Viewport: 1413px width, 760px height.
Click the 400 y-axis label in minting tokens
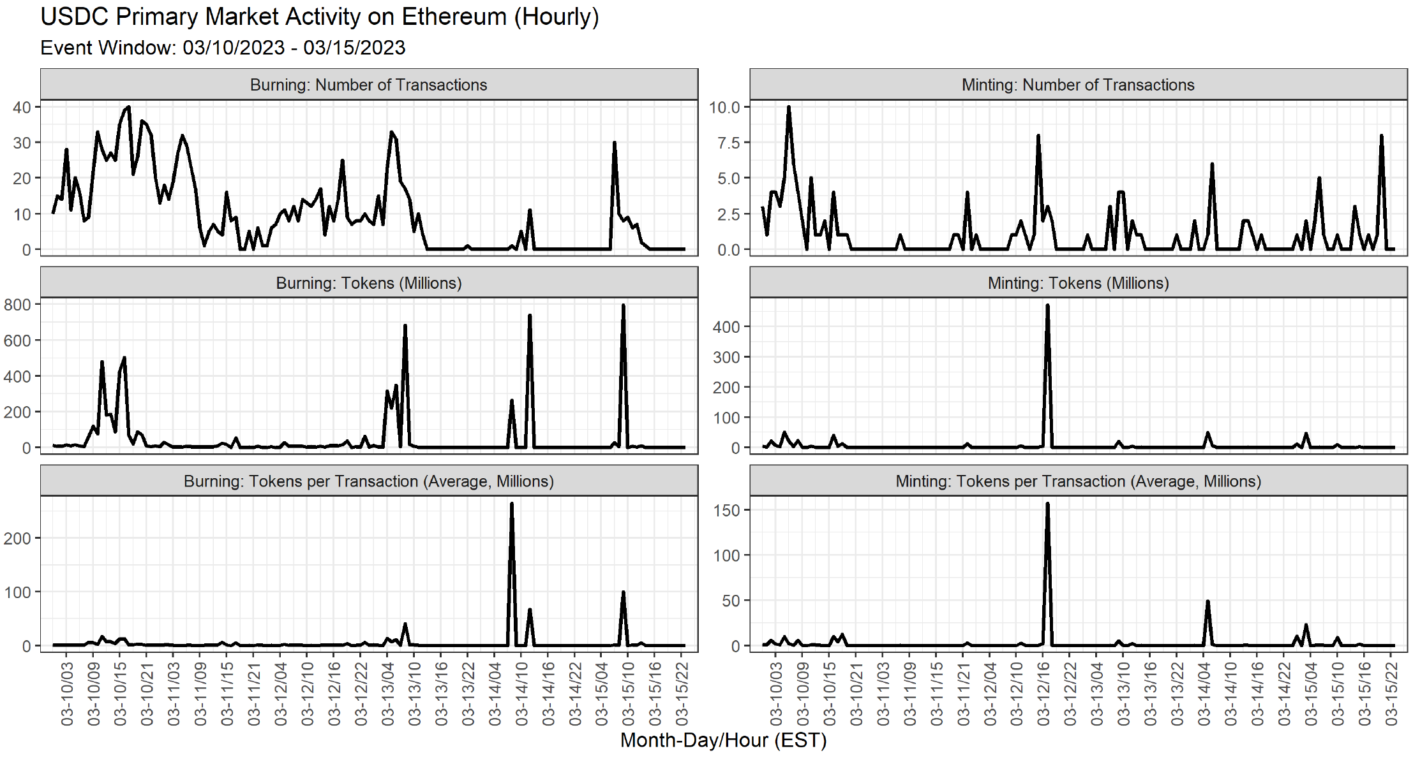726,327
